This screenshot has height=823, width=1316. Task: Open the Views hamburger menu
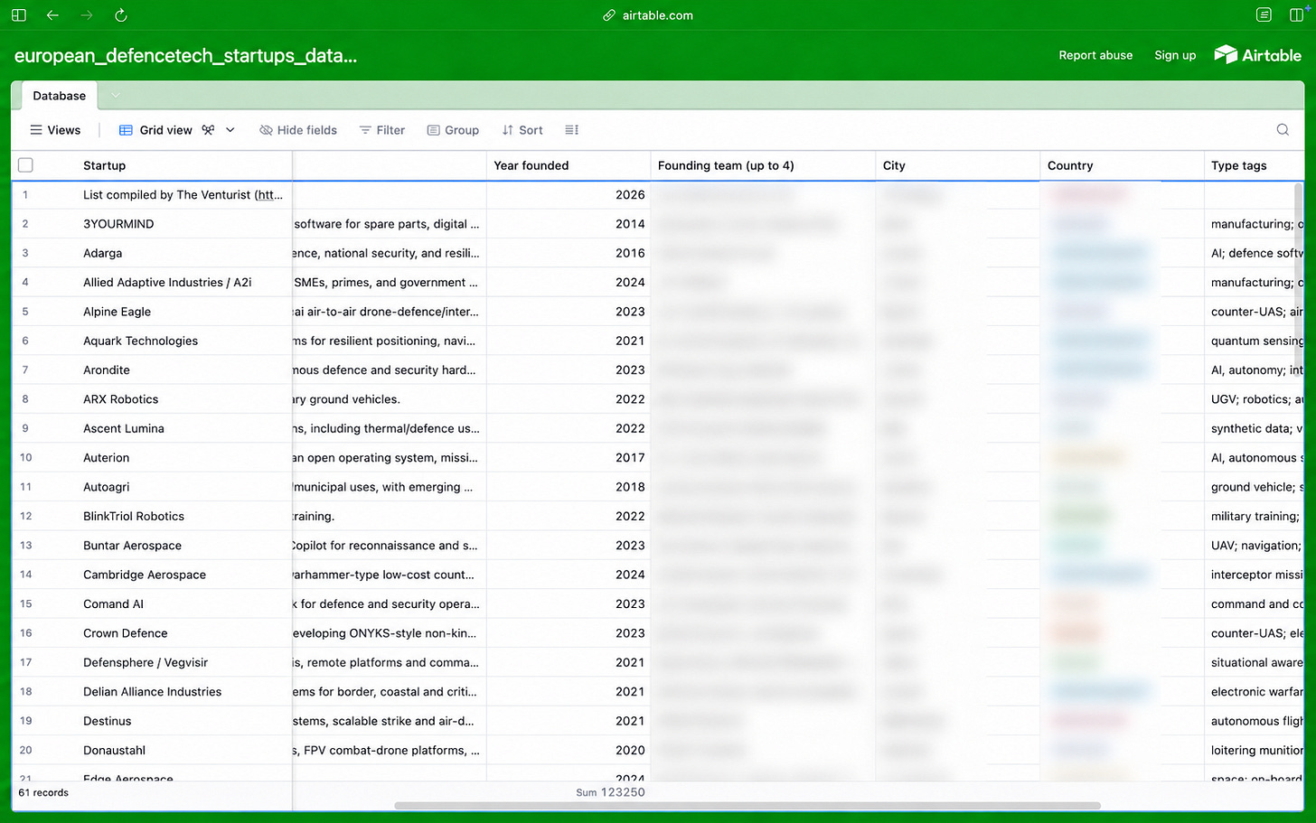pos(55,130)
